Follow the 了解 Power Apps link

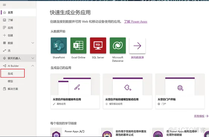point(135,22)
